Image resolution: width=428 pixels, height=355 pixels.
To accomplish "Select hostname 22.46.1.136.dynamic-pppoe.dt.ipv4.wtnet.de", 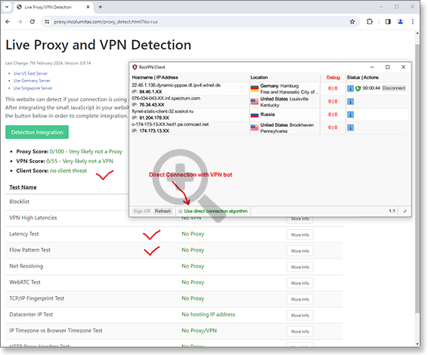I will coord(176,85).
